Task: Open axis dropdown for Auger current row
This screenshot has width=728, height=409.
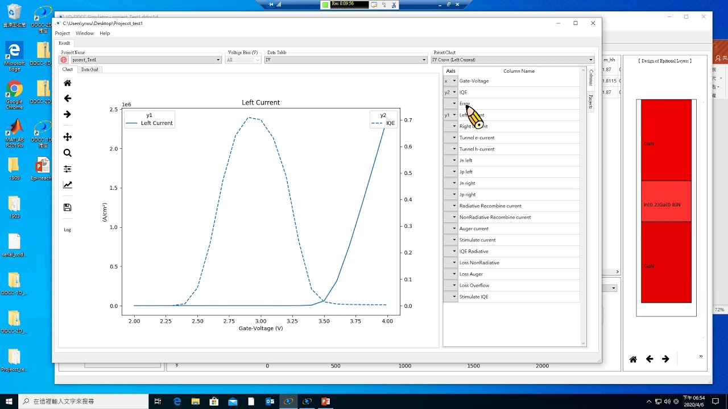Action: tap(450, 228)
